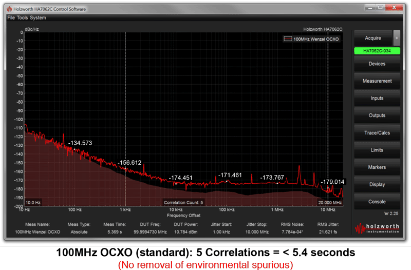Select the HA7062C-034 device indicator
The width and height of the screenshot is (411, 270).
tap(377, 51)
